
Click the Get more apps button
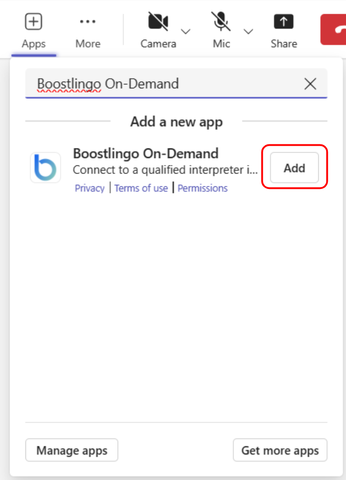(x=280, y=451)
